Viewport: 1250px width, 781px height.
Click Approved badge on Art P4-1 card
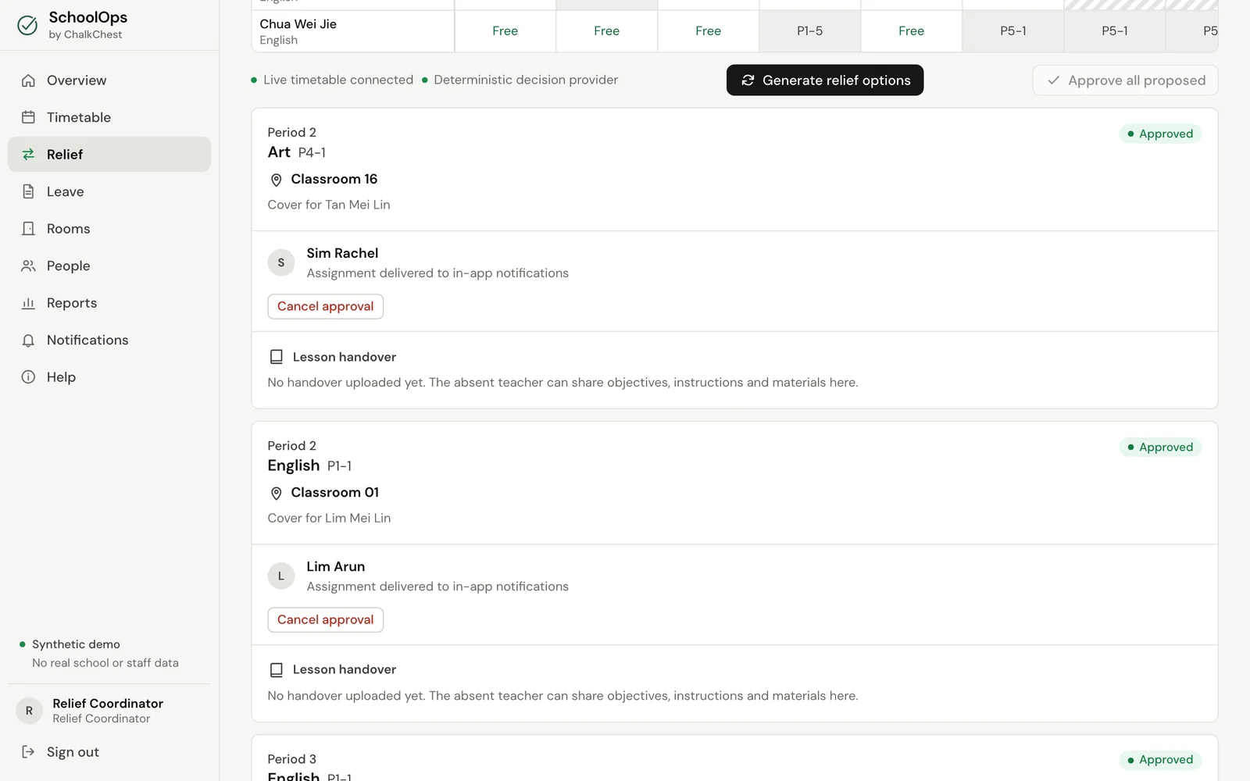1160,134
